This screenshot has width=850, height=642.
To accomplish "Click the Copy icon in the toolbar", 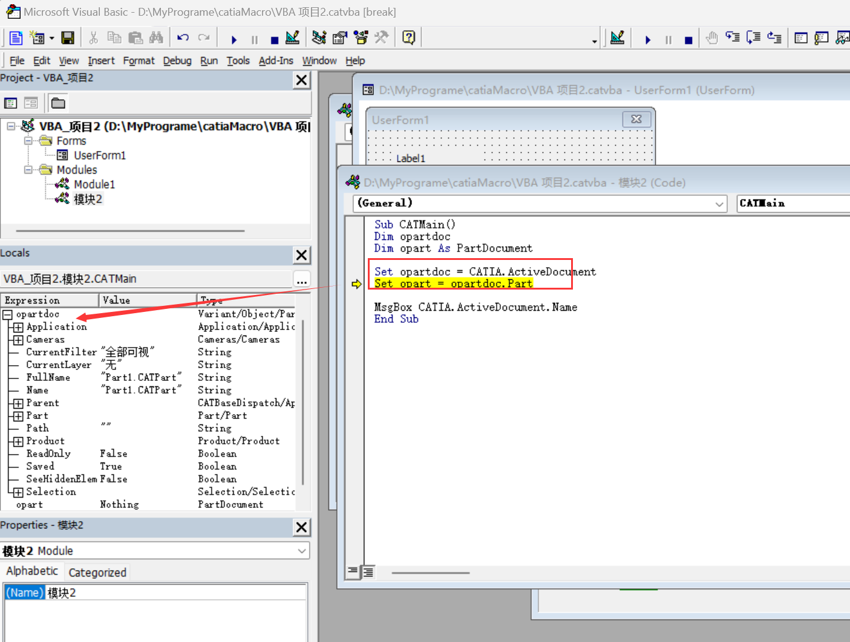I will (x=114, y=38).
